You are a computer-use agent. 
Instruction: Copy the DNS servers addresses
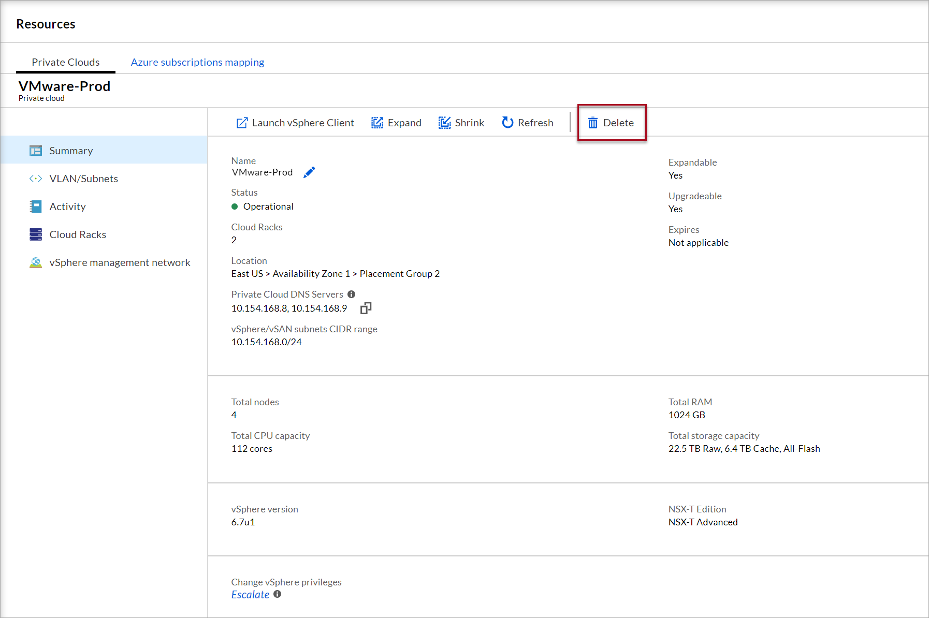[366, 308]
